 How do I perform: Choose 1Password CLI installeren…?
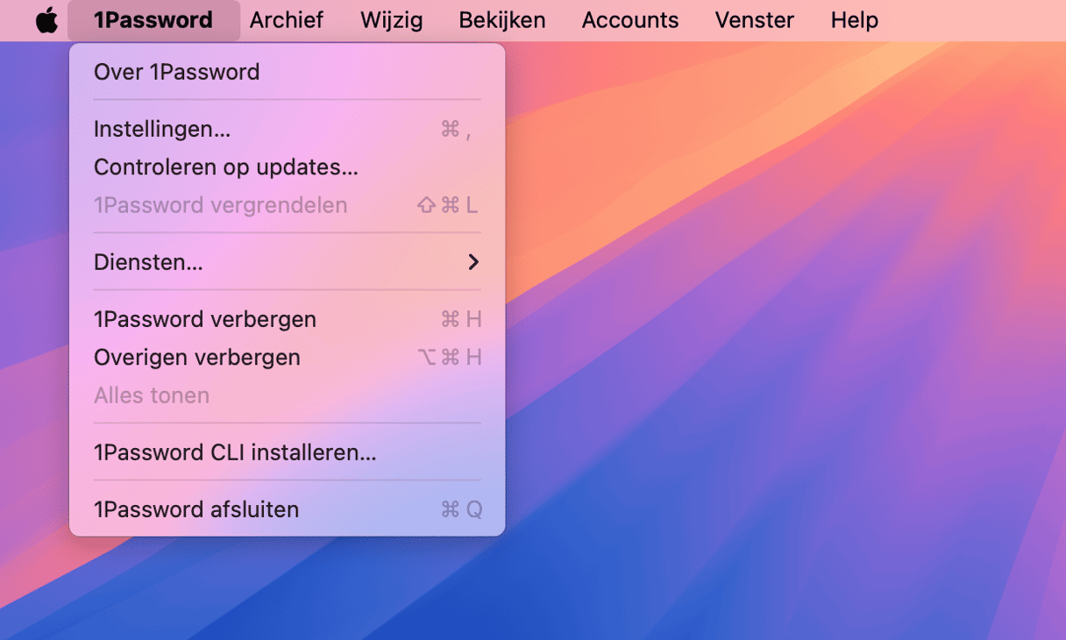tap(288, 452)
